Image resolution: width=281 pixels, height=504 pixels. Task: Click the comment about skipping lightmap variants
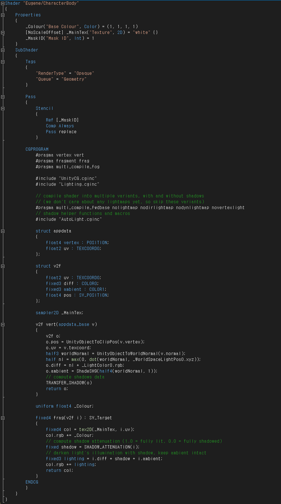coord(120,202)
